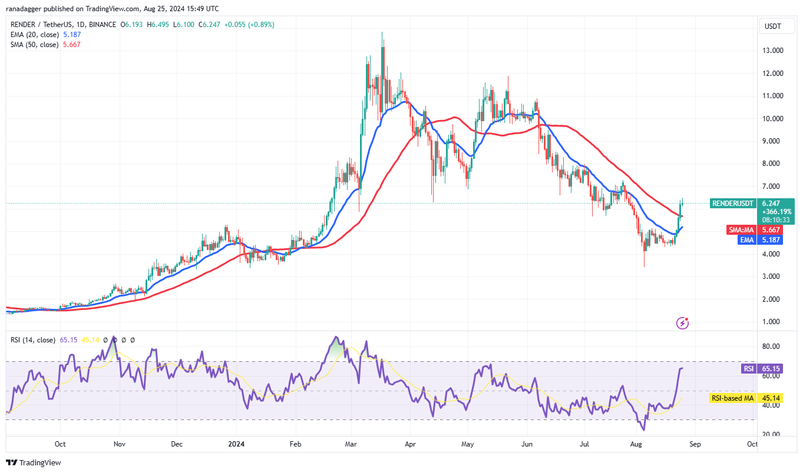Click the 11.000 price scale label
The height and width of the screenshot is (473, 803).
click(772, 96)
